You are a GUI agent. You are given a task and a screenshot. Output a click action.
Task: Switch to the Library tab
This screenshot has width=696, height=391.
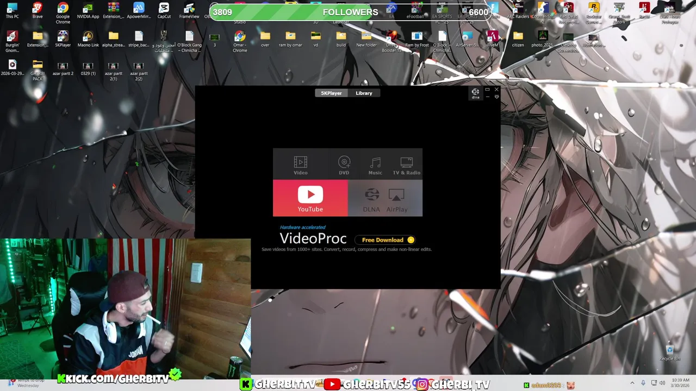coord(364,93)
